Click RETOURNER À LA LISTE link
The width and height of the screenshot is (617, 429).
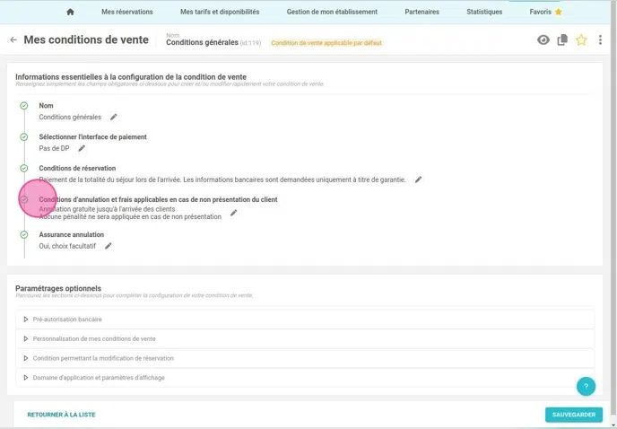(x=61, y=415)
